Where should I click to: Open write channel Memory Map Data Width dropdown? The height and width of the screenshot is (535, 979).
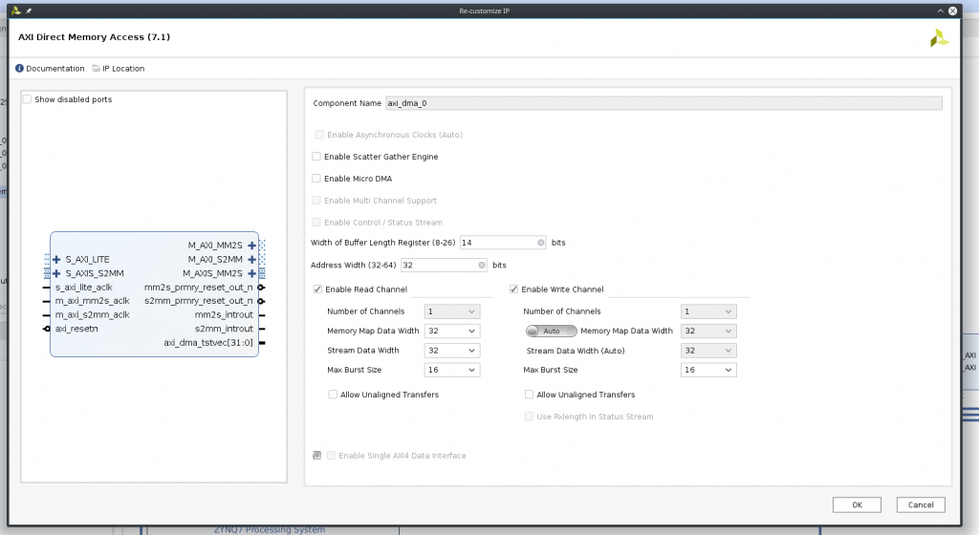708,332
